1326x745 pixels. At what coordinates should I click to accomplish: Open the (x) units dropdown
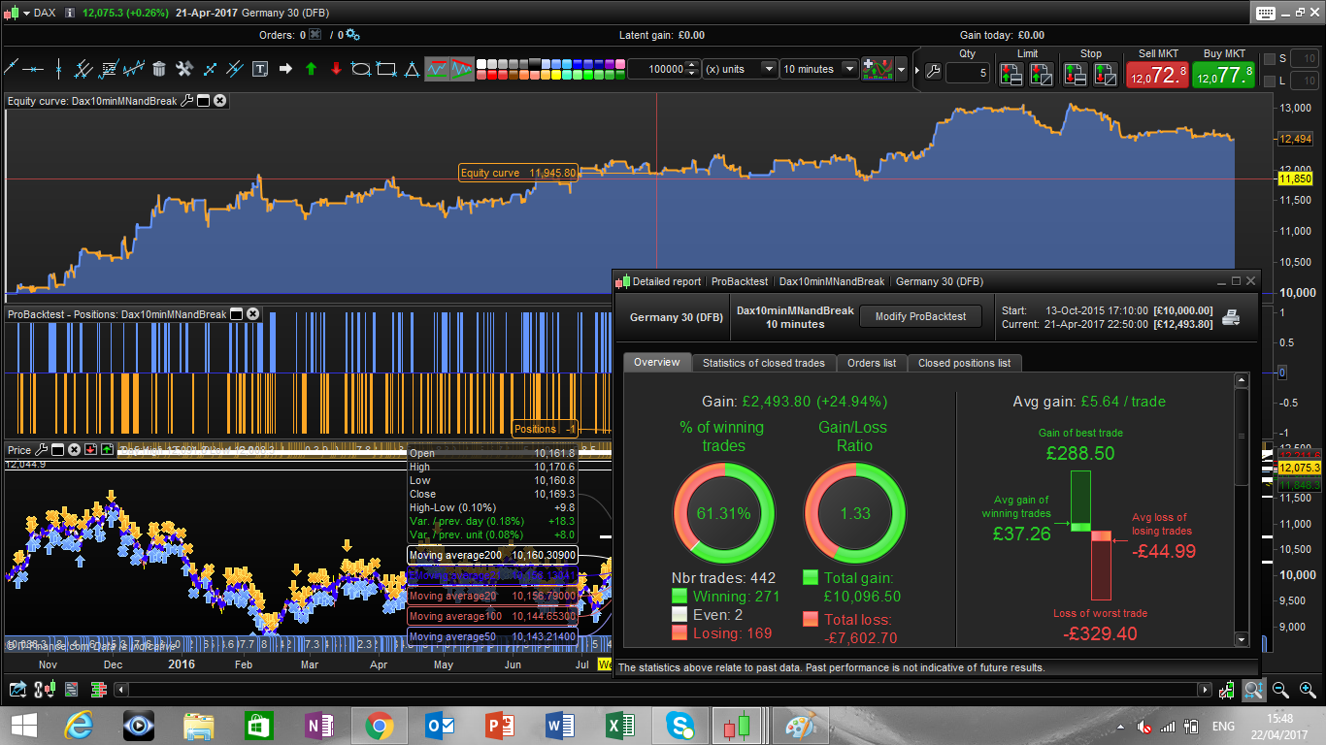(x=769, y=69)
